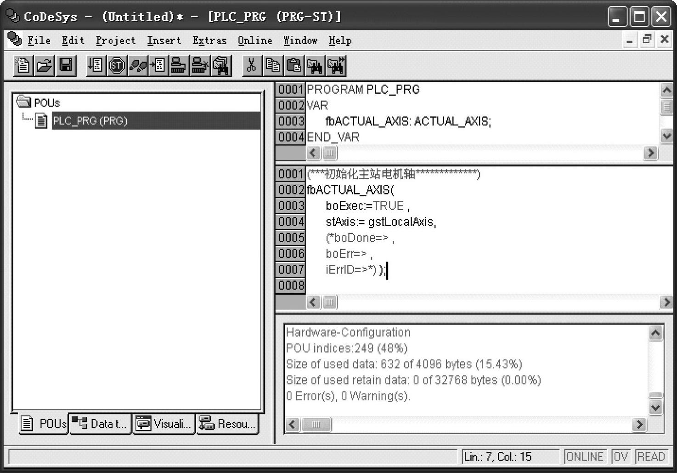677x473 pixels.
Task: Click the message window's scroll down arrow
Action: pos(656,407)
